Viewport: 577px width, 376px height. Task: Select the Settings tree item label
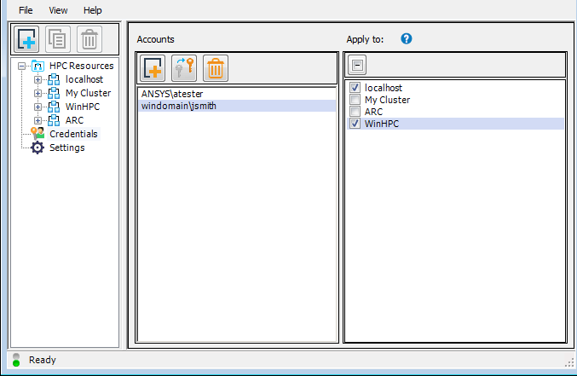pos(67,148)
